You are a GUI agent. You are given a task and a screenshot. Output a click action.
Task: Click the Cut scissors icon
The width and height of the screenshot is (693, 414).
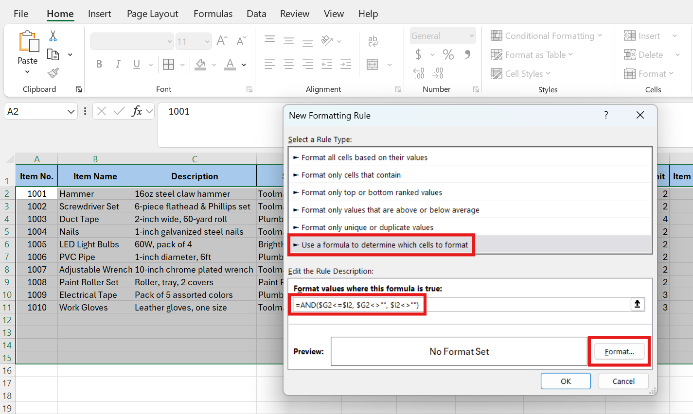point(53,36)
